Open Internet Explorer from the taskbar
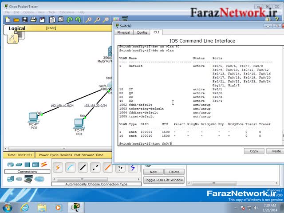Viewport: 284px width, 213px height. point(25,208)
